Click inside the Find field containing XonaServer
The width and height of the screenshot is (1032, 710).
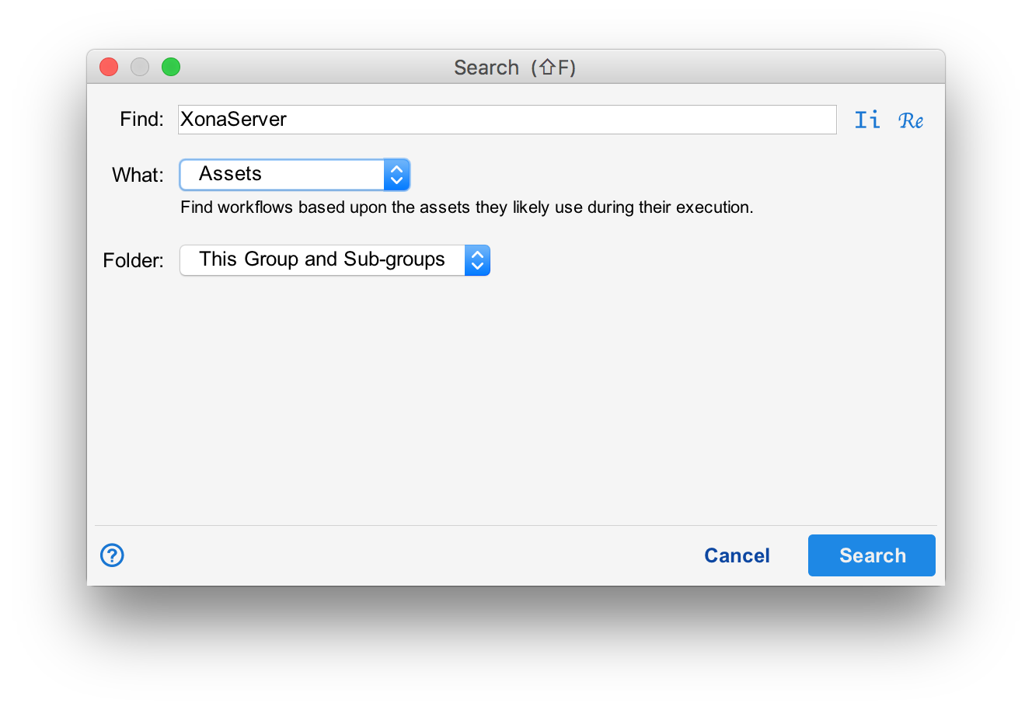(x=505, y=120)
